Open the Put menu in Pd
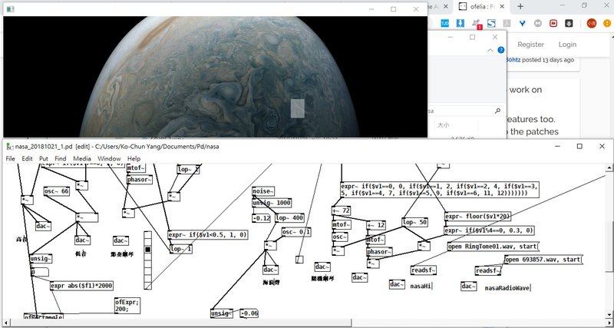Screen dimensions: 614x328 tap(44, 159)
